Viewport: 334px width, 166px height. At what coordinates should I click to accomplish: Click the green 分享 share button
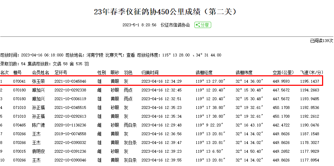click(203, 25)
